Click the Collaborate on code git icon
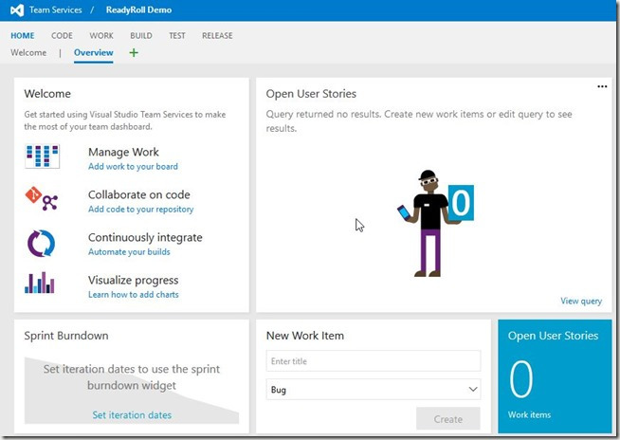This screenshot has height=440, width=620. (42, 198)
